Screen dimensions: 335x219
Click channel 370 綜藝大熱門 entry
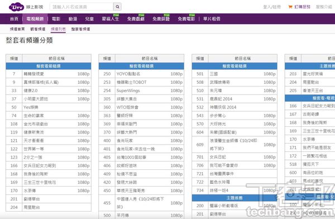coord(141,132)
